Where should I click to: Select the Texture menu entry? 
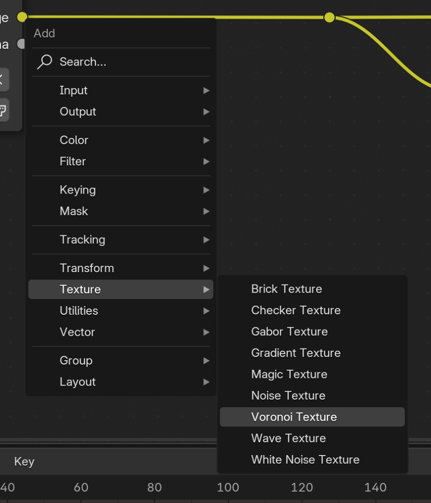tap(121, 289)
